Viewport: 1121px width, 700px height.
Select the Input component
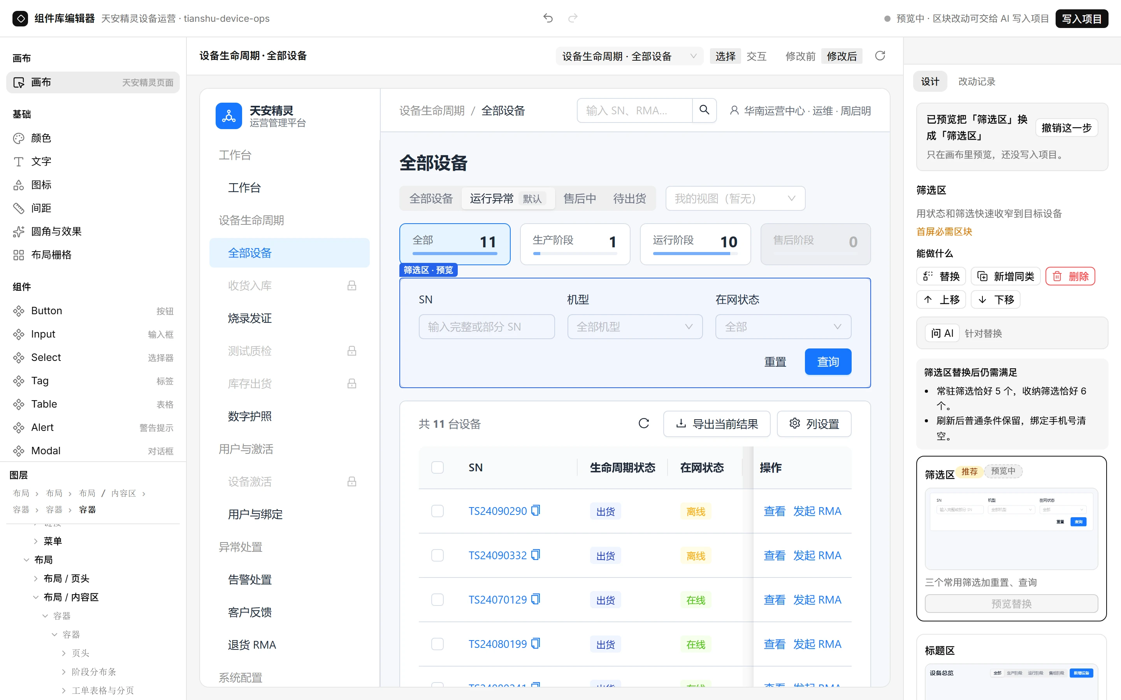point(93,334)
